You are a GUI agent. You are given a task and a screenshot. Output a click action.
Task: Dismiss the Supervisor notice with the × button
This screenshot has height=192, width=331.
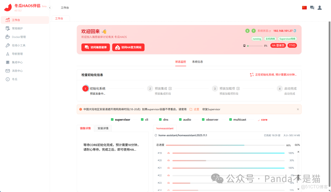coord(298,109)
